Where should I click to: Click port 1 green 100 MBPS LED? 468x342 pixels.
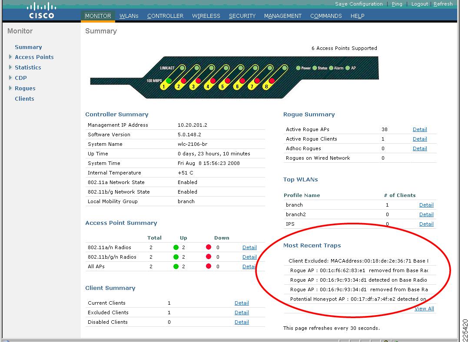(x=169, y=80)
